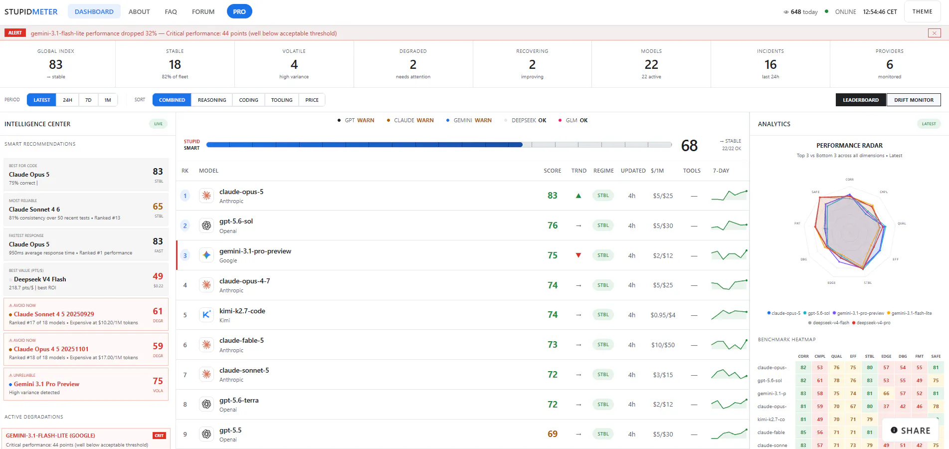
Task: Click the flat trend arrow for gpt-5.6-sol
Action: pos(578,225)
